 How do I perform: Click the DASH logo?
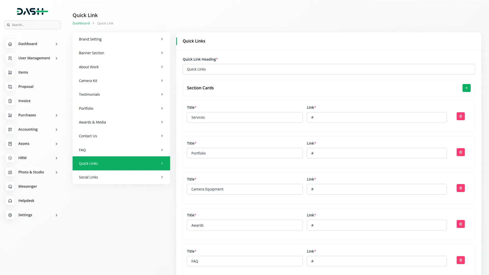pos(32,11)
